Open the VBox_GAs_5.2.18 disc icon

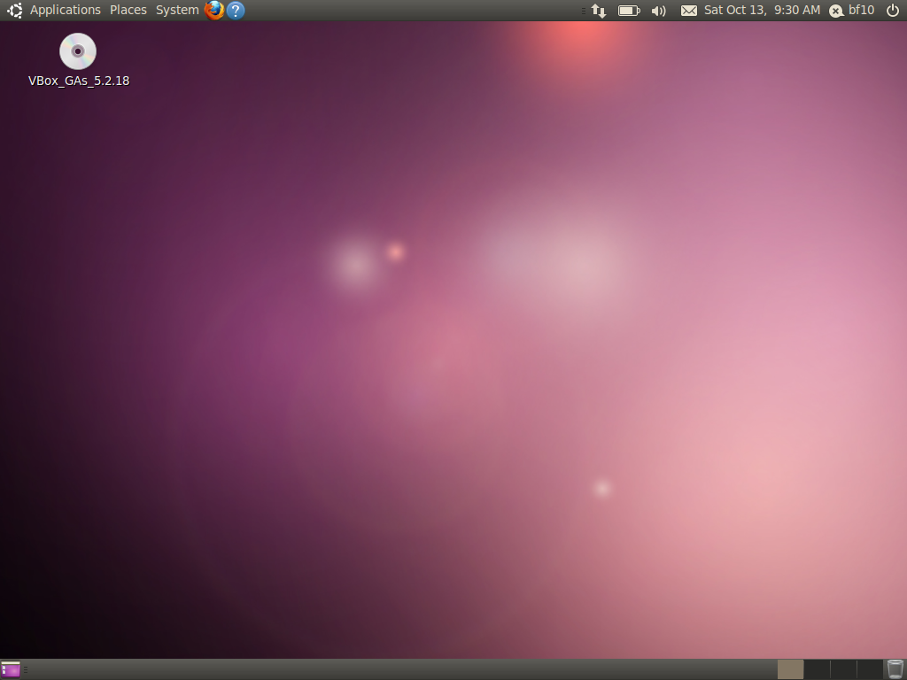click(78, 51)
